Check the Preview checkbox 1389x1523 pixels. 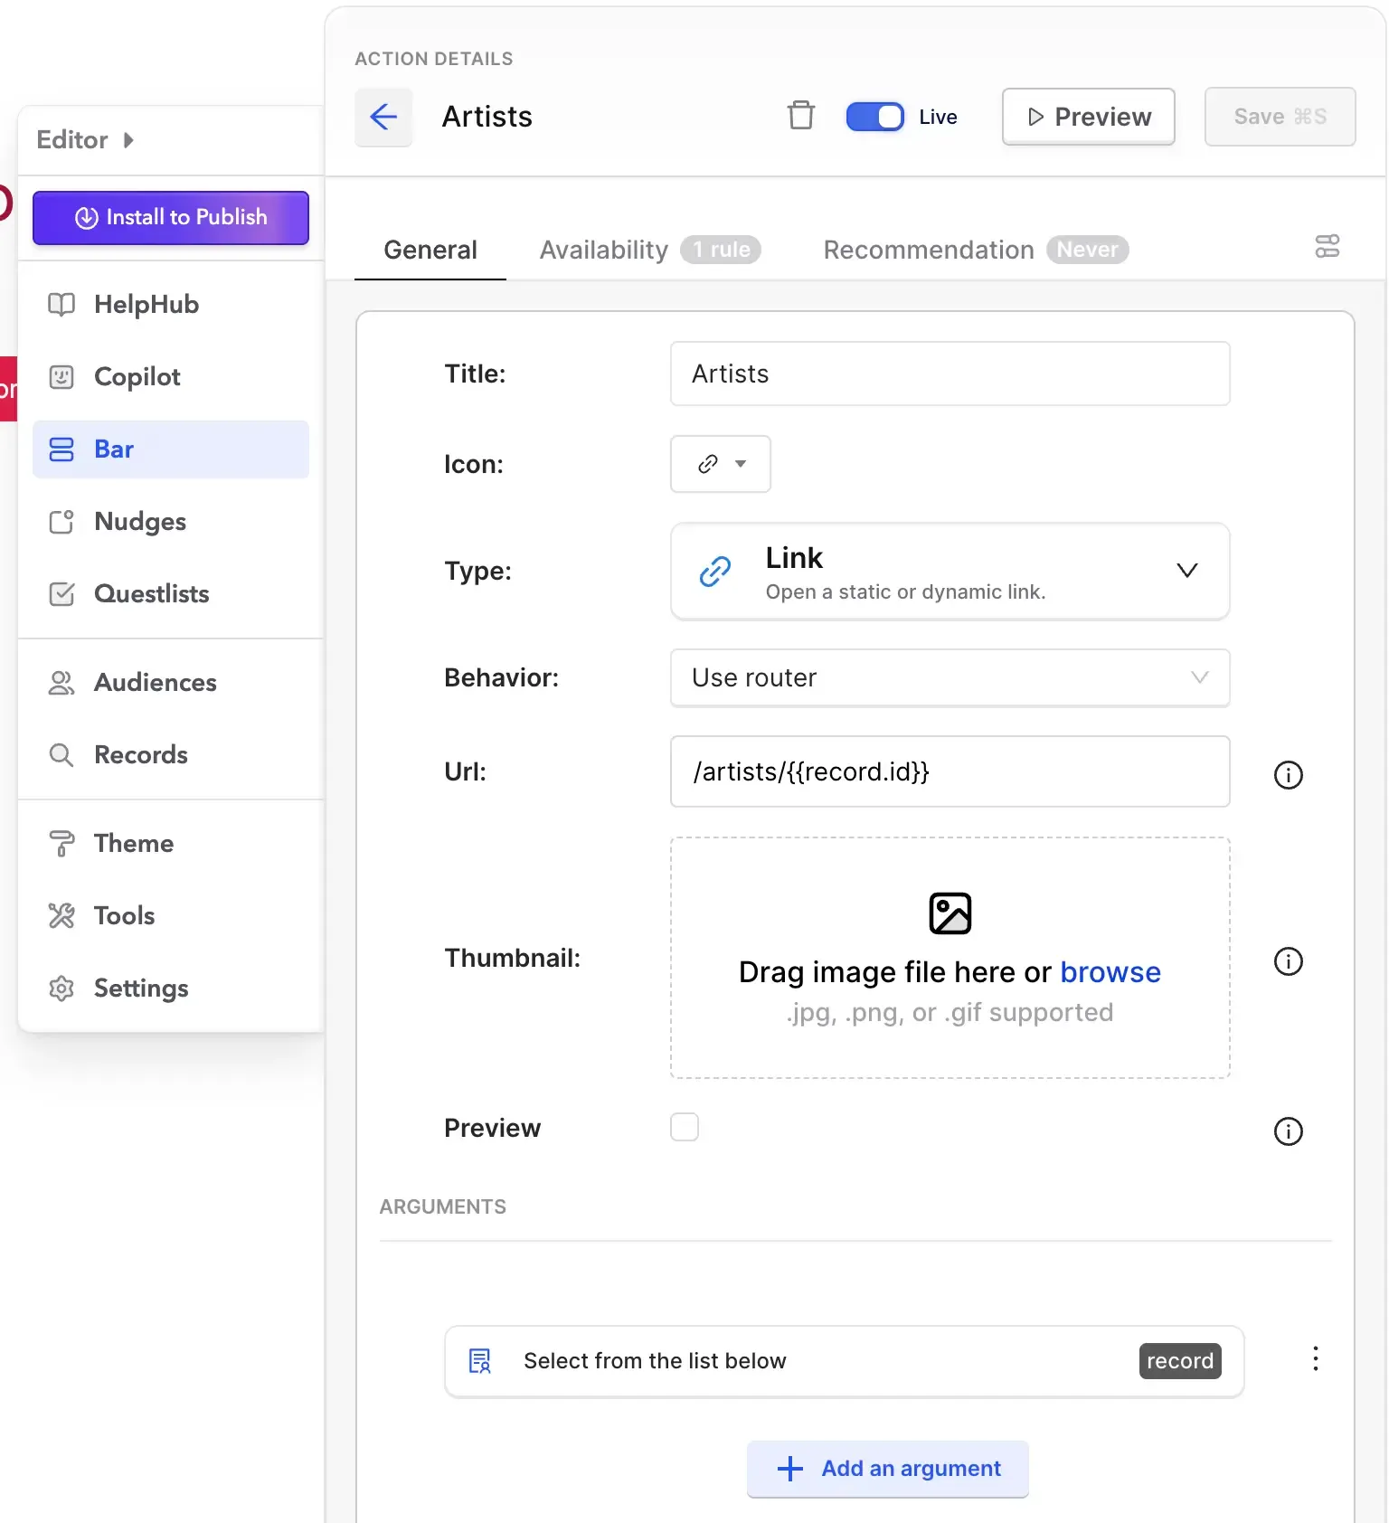pyautogui.click(x=685, y=1127)
